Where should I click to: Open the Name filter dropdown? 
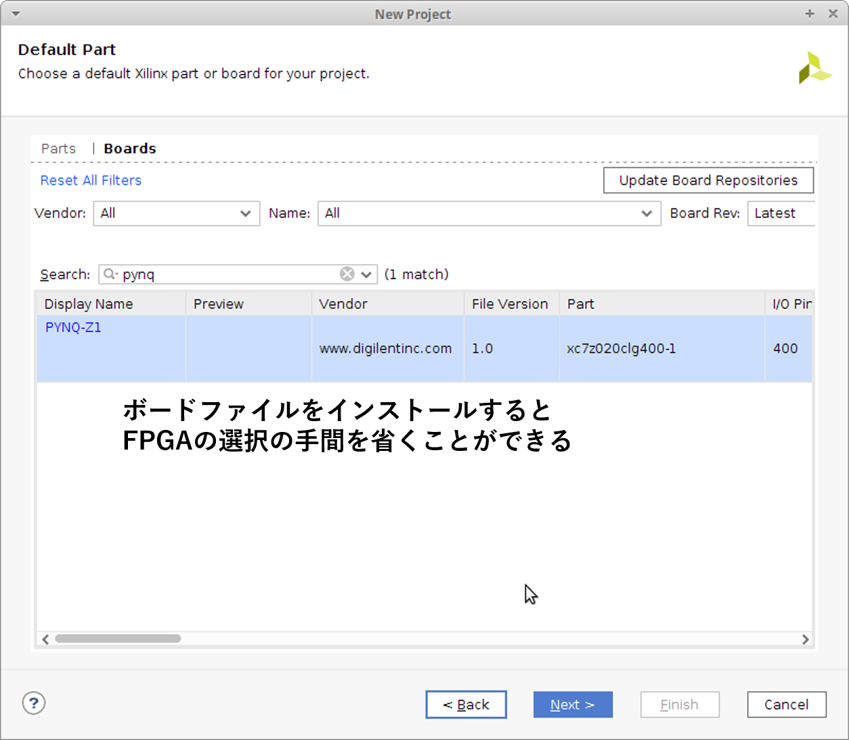489,213
